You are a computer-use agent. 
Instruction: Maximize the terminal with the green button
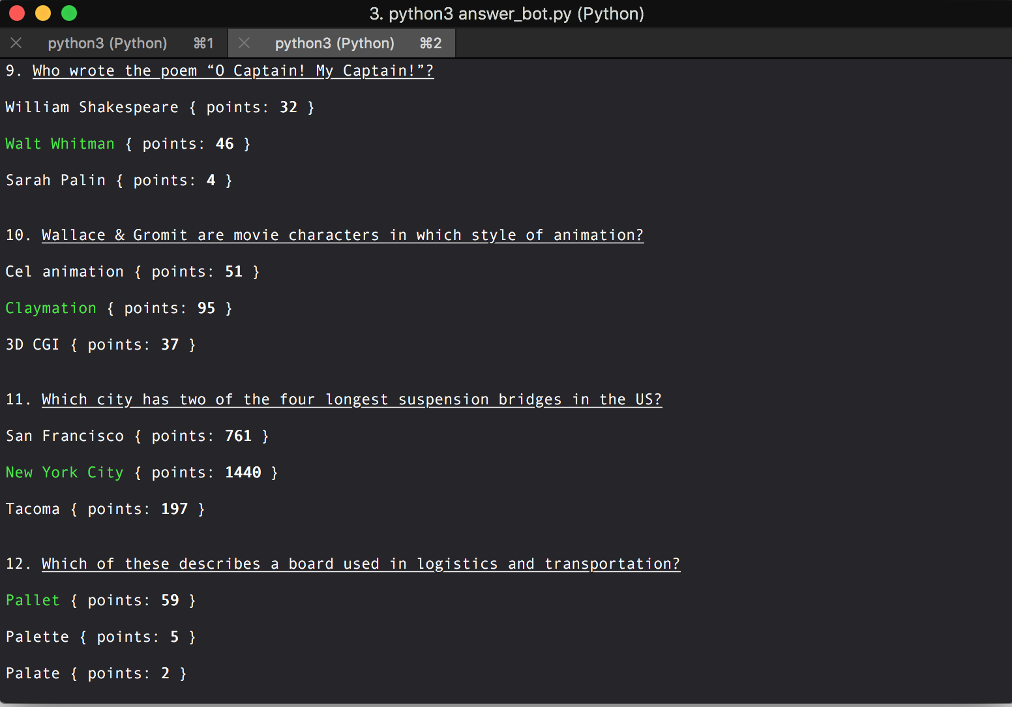(69, 13)
